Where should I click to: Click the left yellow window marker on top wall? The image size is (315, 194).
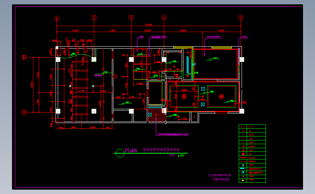[183, 48]
